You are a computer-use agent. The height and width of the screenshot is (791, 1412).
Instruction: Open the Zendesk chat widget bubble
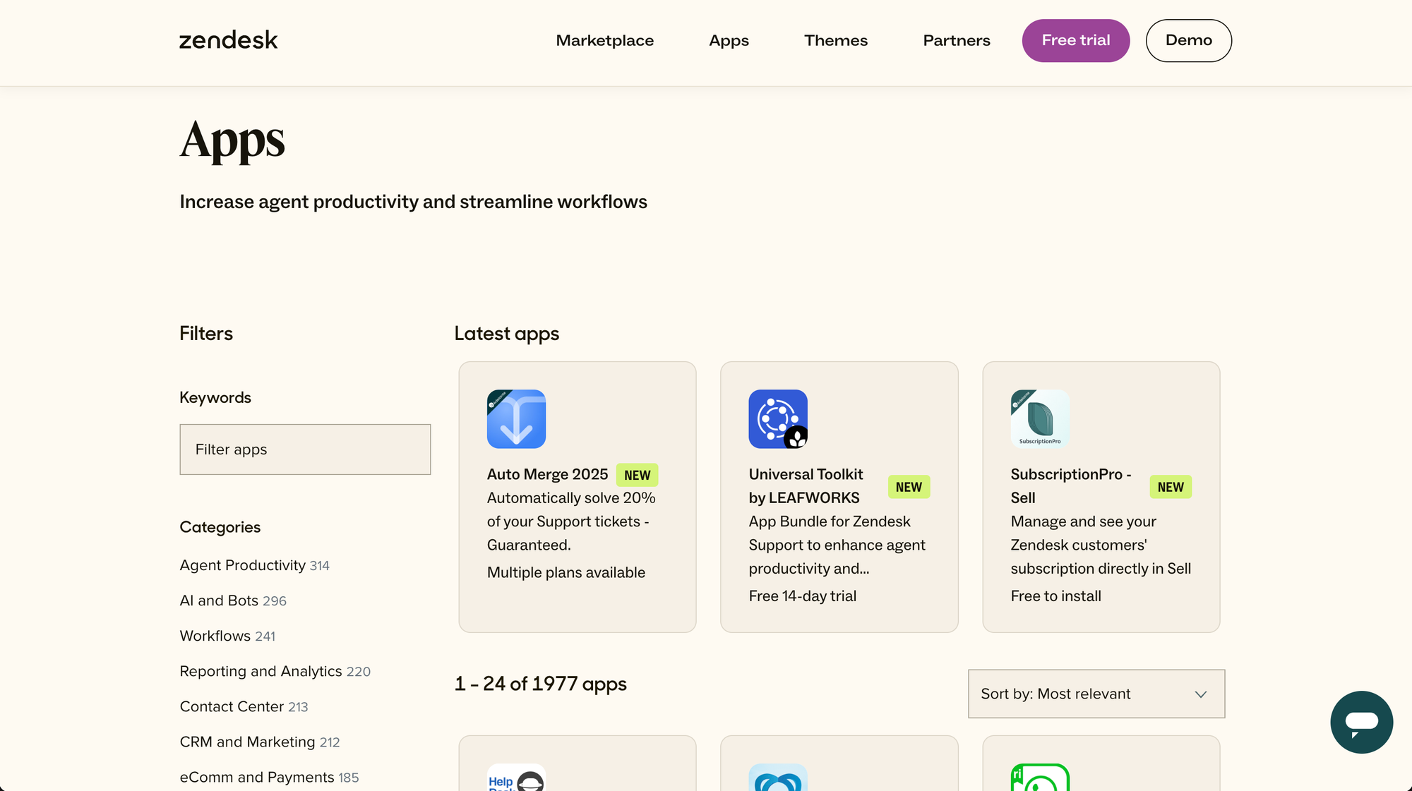tap(1361, 723)
